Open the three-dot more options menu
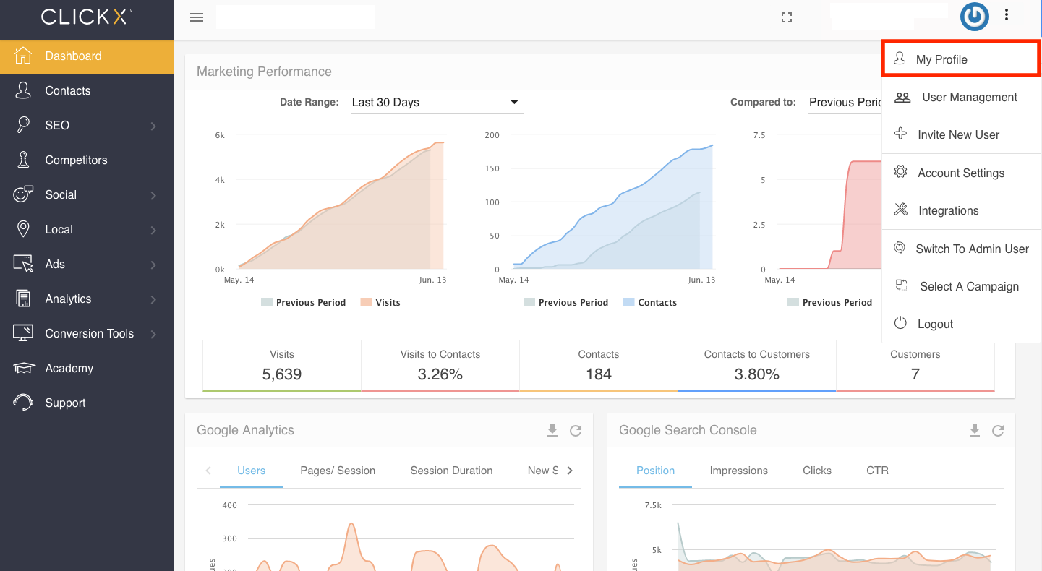The height and width of the screenshot is (571, 1042). pyautogui.click(x=1006, y=14)
